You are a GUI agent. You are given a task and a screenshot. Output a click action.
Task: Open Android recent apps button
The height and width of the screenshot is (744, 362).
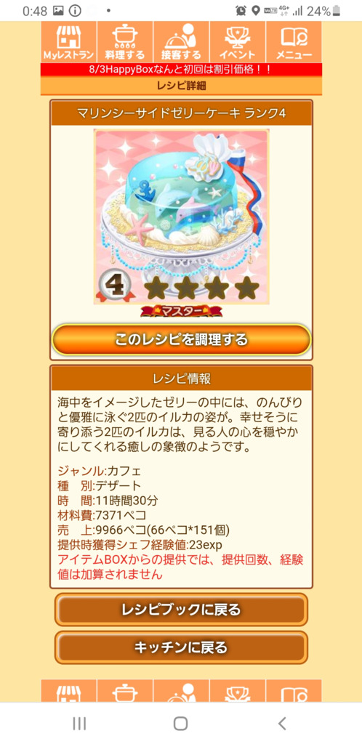click(x=79, y=723)
